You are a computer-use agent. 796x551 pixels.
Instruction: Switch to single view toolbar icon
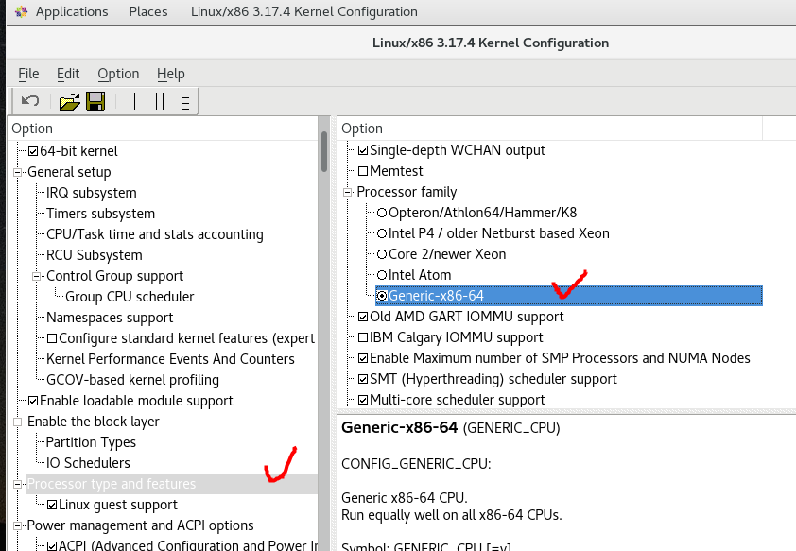coord(134,101)
